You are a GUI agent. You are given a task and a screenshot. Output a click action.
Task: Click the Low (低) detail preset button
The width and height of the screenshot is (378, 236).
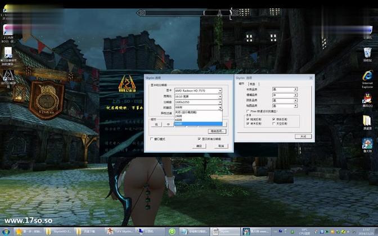click(156, 124)
